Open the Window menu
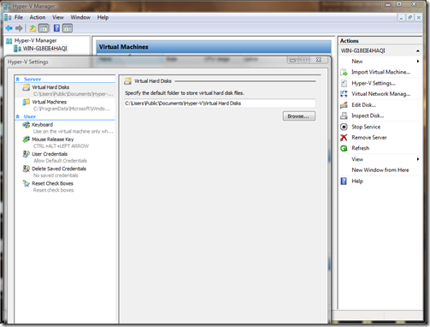Viewport: 430px width, 327px height. click(x=80, y=17)
